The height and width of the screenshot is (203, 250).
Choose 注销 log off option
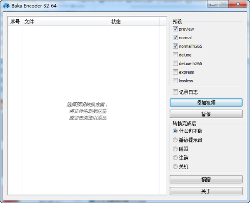pos(175,158)
